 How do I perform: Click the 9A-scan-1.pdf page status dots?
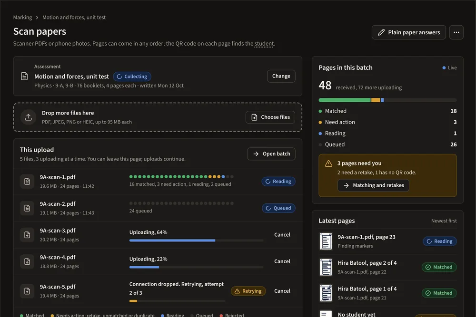pos(181,176)
